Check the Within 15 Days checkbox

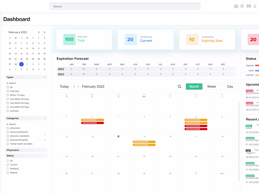(8, 95)
